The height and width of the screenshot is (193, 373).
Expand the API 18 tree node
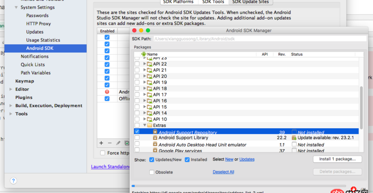click(x=145, y=89)
